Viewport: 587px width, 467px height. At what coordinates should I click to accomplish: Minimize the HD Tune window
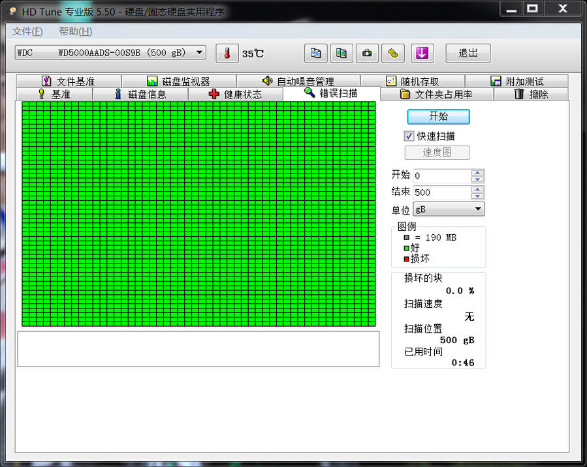tap(511, 9)
